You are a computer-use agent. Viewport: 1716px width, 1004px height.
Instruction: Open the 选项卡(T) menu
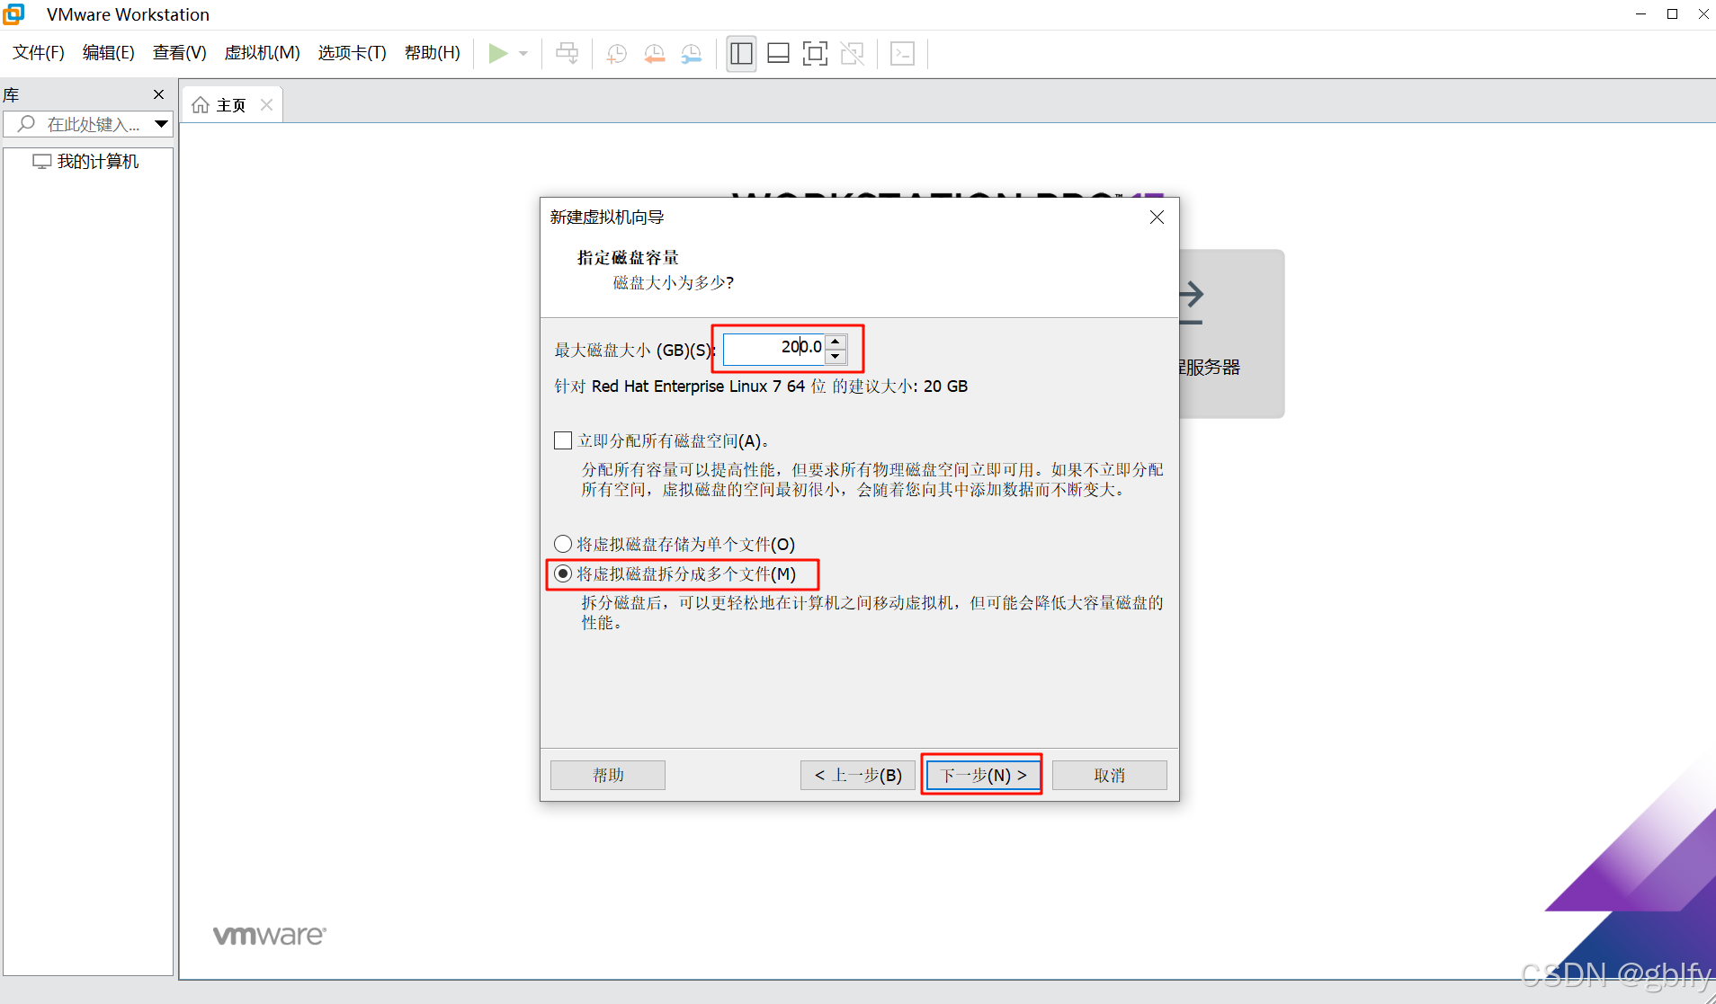point(352,53)
